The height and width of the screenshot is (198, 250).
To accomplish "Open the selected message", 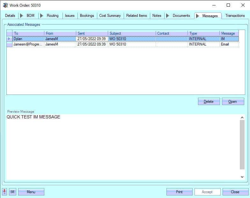I will [x=233, y=102].
